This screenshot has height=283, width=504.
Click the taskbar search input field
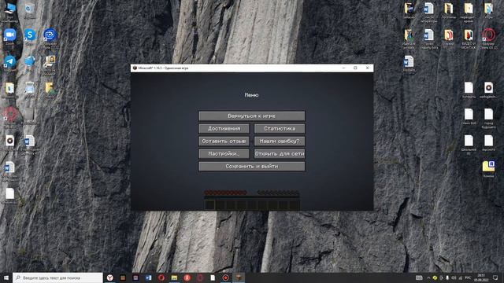point(57,277)
